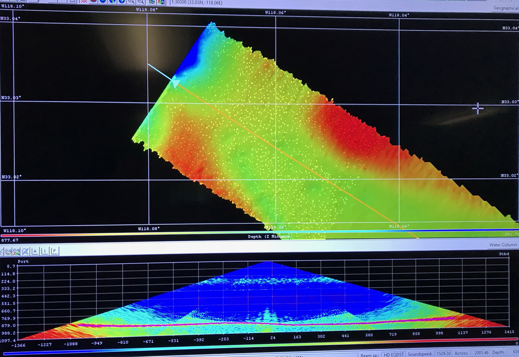The image size is (519, 357).
Task: Click the 879.0 depth axis value
Action: 9,326
